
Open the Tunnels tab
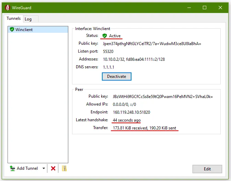[13, 18]
